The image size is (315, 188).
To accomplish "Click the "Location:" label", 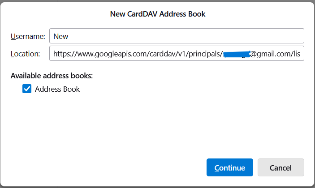I will 26,54.
